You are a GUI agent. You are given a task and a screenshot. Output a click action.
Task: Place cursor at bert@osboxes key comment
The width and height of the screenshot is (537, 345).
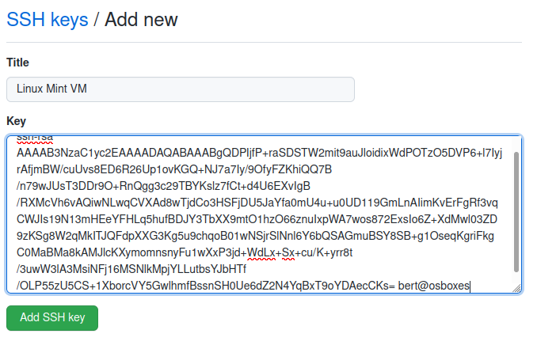click(x=433, y=286)
